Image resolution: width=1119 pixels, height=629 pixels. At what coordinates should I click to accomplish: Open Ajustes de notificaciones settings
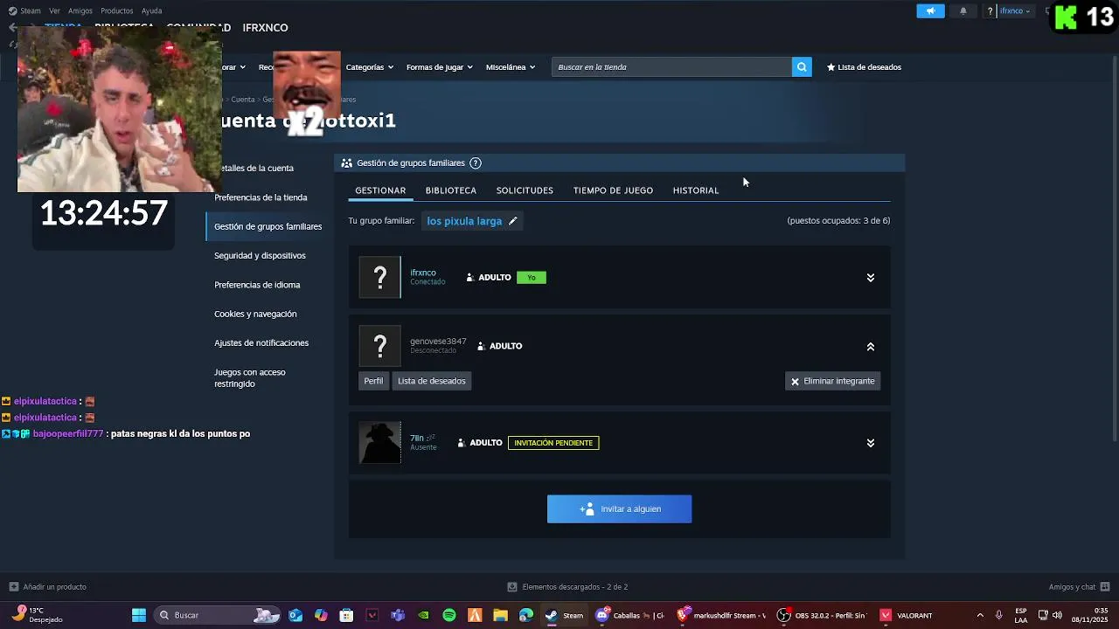point(261,343)
